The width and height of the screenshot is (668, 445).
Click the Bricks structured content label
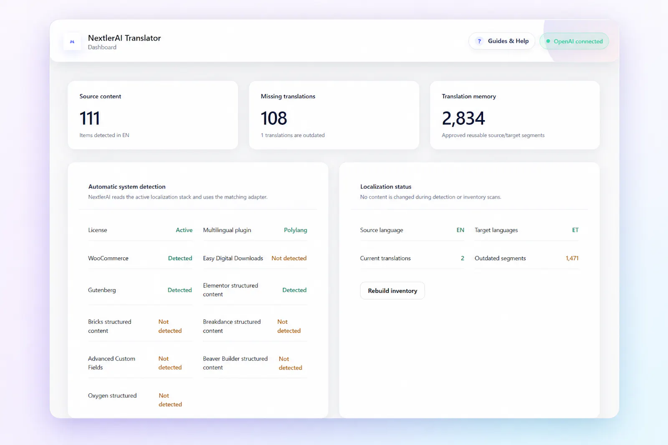109,326
